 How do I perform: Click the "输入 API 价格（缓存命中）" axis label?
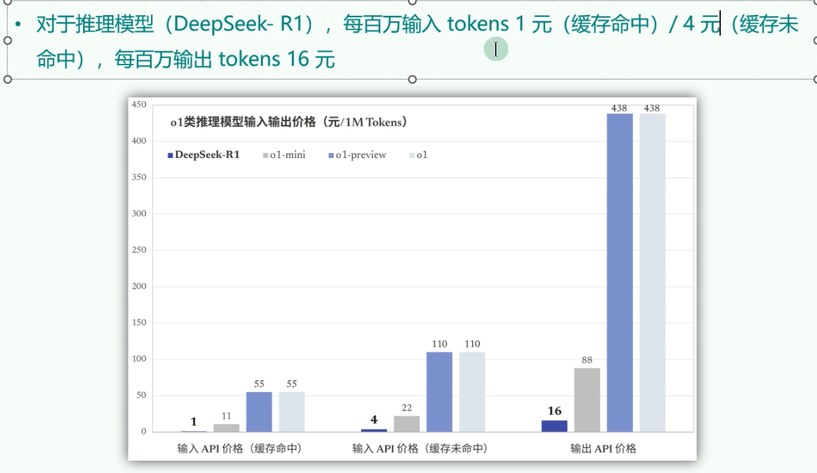240,448
